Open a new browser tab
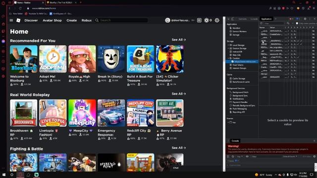This screenshot has width=317, height=178. (x=80, y=2)
